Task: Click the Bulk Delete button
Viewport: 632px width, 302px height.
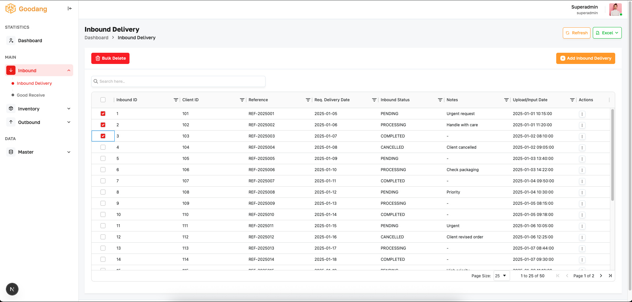Action: [x=110, y=58]
